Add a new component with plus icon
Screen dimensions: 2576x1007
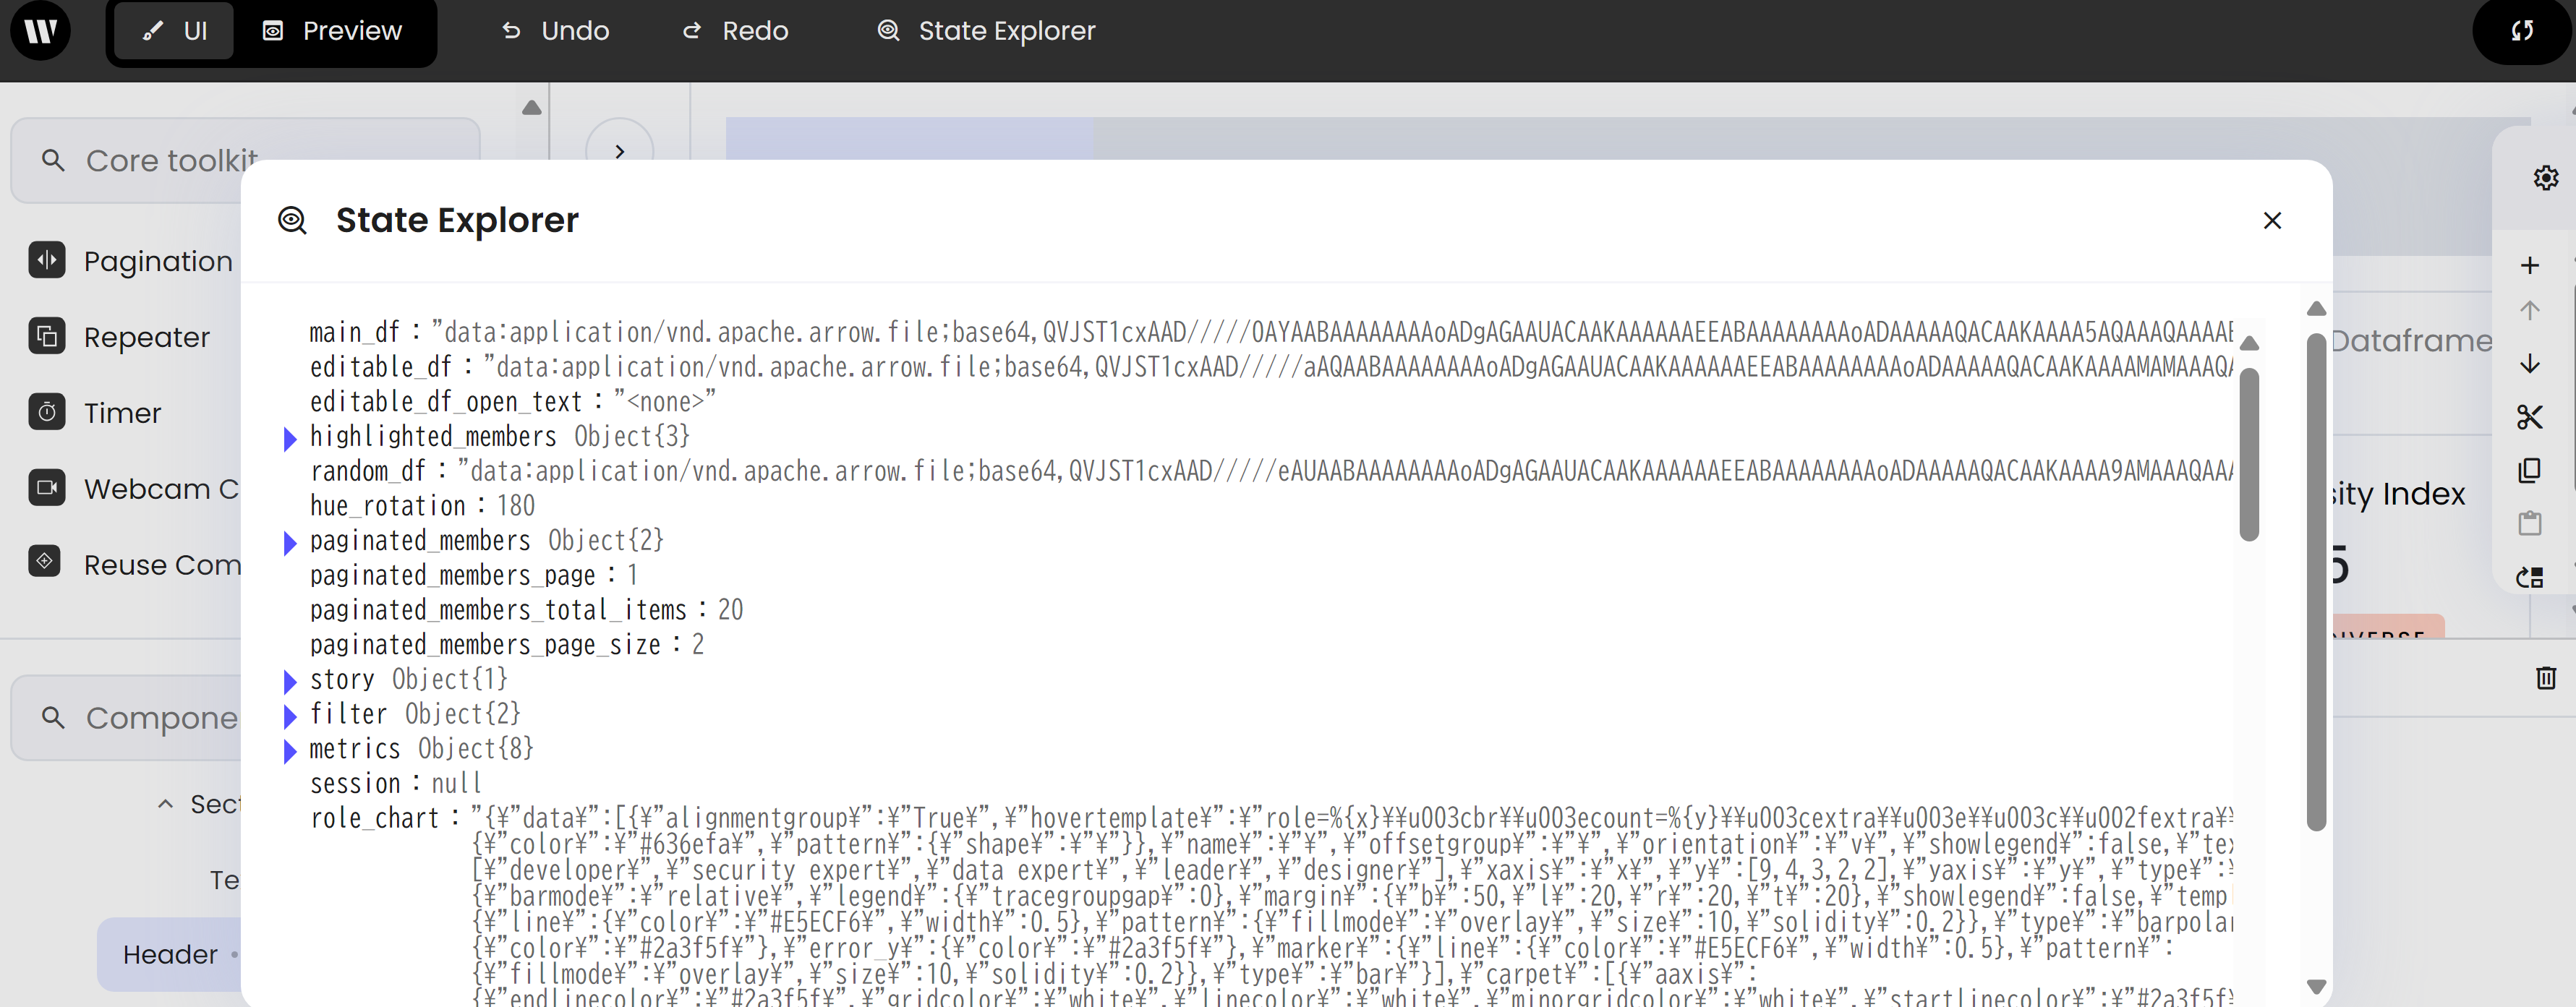pyautogui.click(x=2530, y=264)
